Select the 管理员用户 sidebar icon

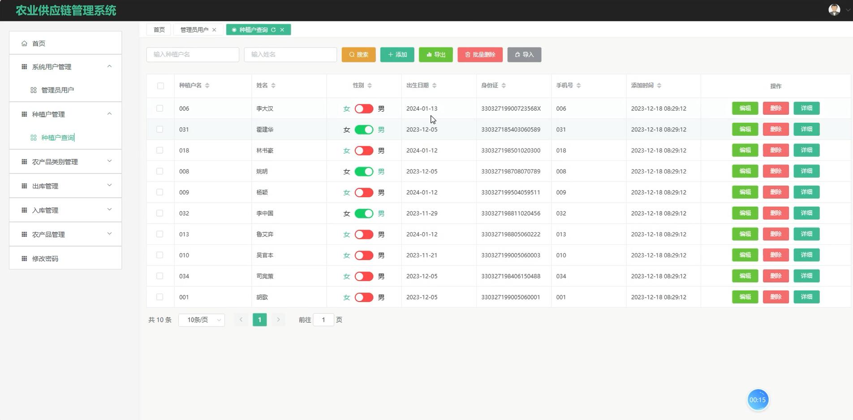[34, 90]
